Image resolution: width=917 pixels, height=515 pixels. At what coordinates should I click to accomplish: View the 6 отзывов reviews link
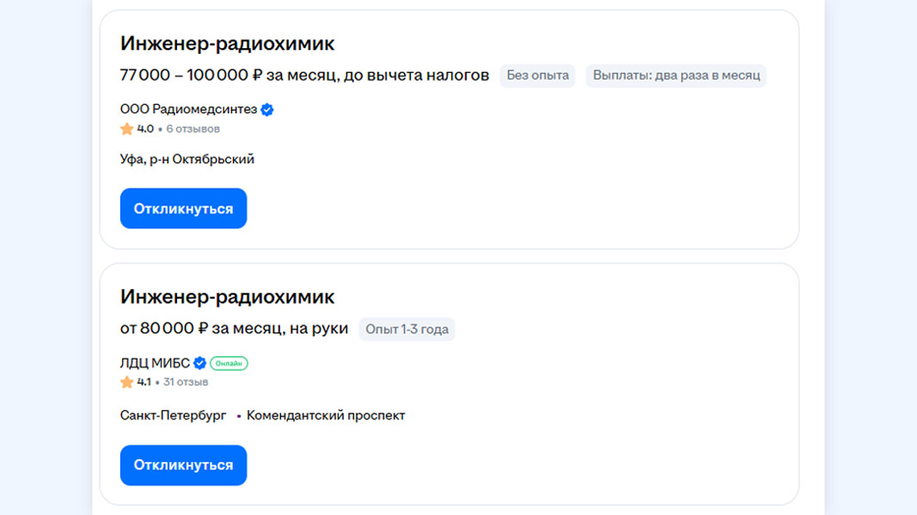(x=193, y=129)
